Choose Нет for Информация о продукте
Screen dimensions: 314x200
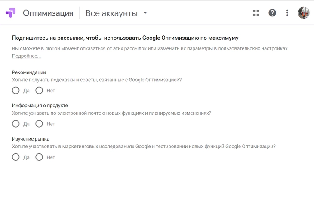pos(39,124)
